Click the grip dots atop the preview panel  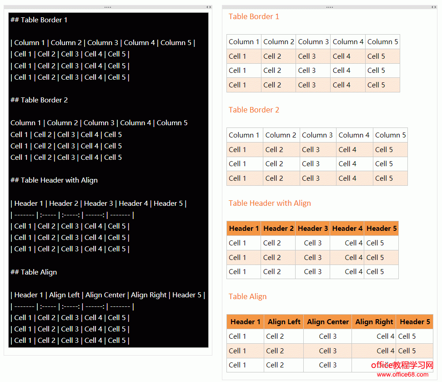point(330,7)
